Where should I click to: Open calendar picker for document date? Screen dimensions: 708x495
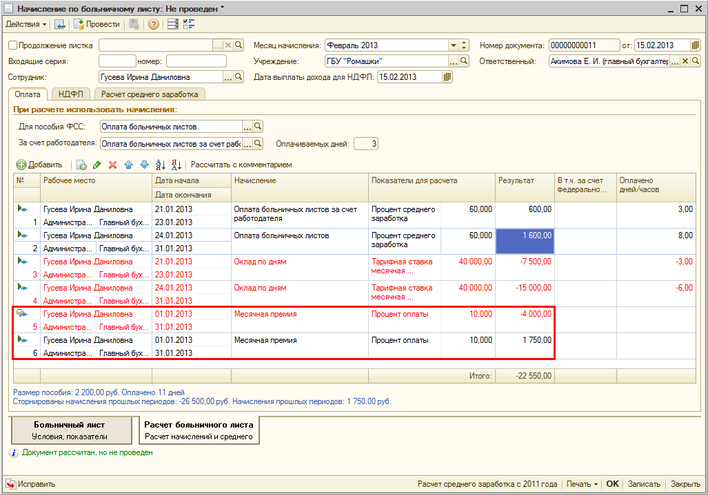(696, 45)
